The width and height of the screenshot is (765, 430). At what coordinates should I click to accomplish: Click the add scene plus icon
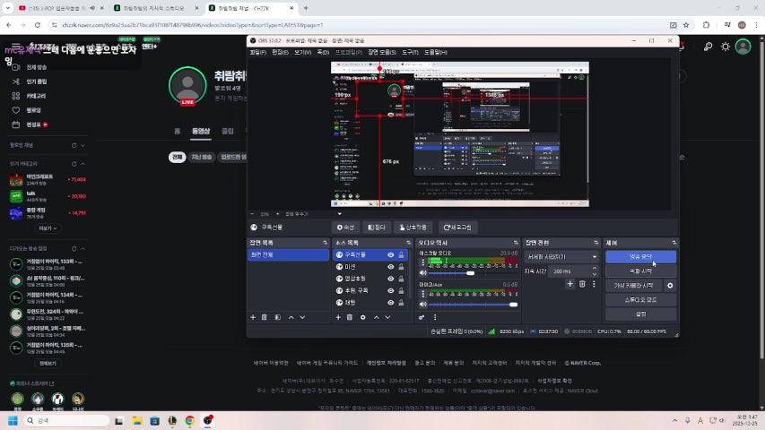click(253, 317)
